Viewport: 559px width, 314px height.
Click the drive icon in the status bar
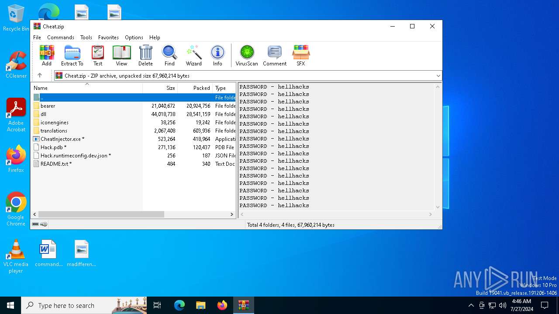coord(35,225)
